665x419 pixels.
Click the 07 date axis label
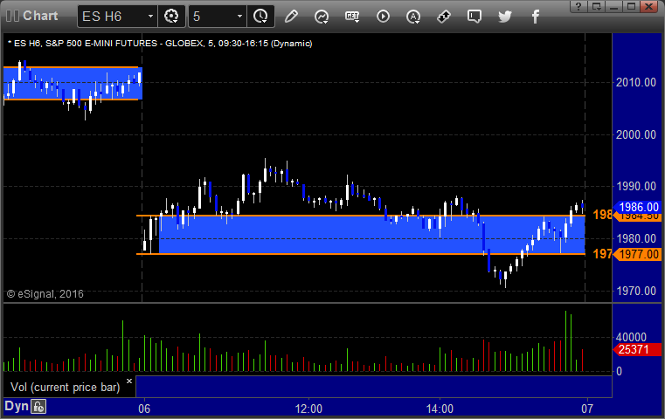pyautogui.click(x=587, y=409)
